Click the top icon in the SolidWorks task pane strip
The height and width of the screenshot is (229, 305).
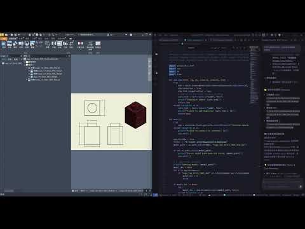click(x=150, y=60)
